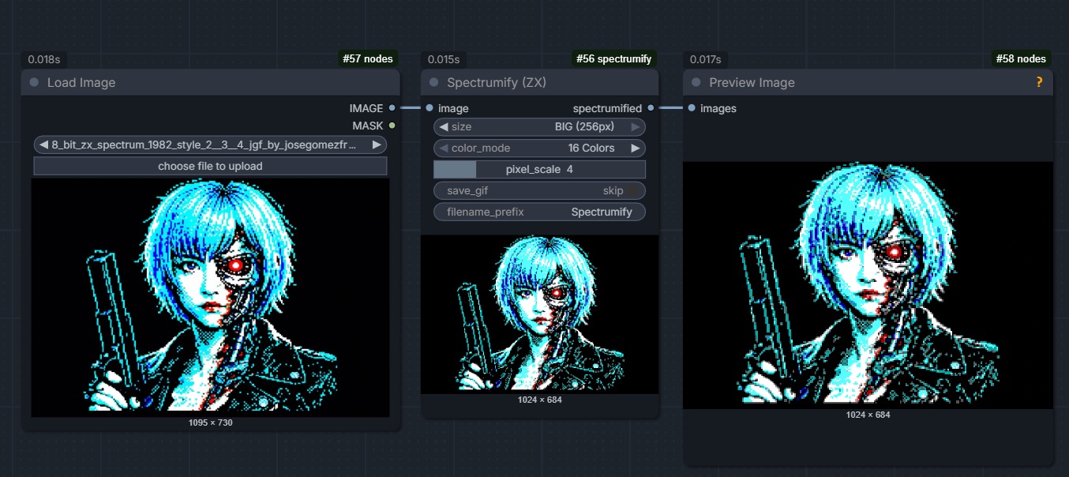
Task: Open the image filename combo box
Action: pyautogui.click(x=210, y=145)
